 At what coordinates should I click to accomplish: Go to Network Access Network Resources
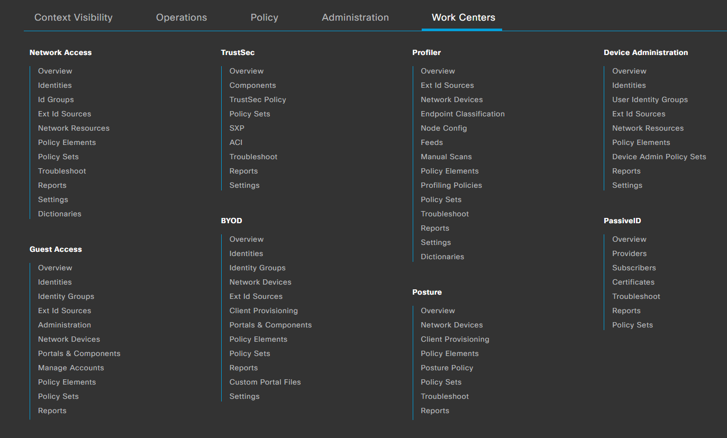pyautogui.click(x=74, y=128)
